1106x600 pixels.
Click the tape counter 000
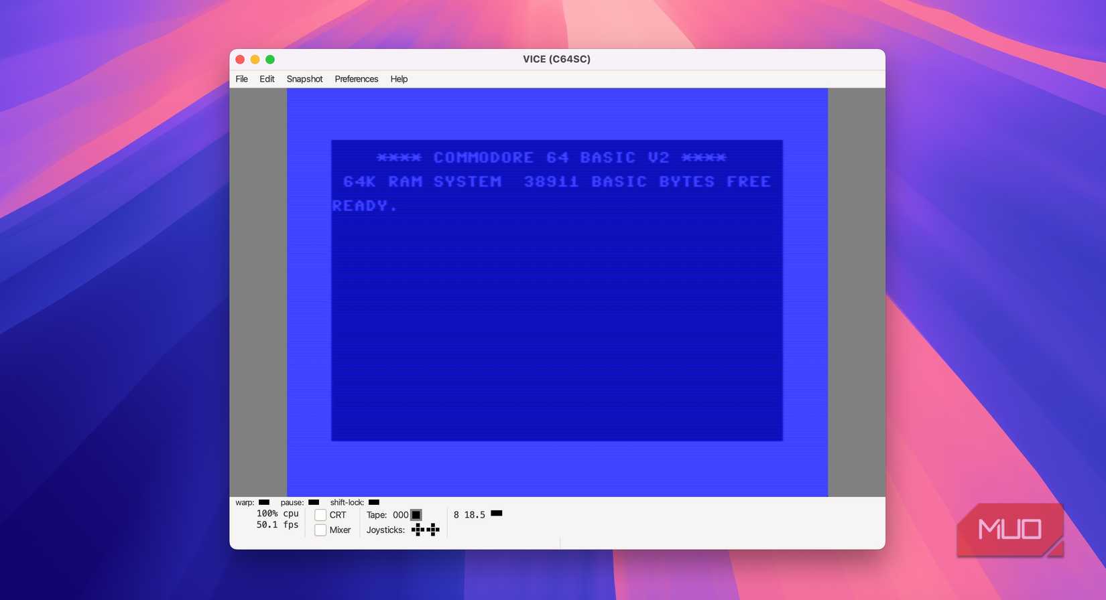click(401, 515)
